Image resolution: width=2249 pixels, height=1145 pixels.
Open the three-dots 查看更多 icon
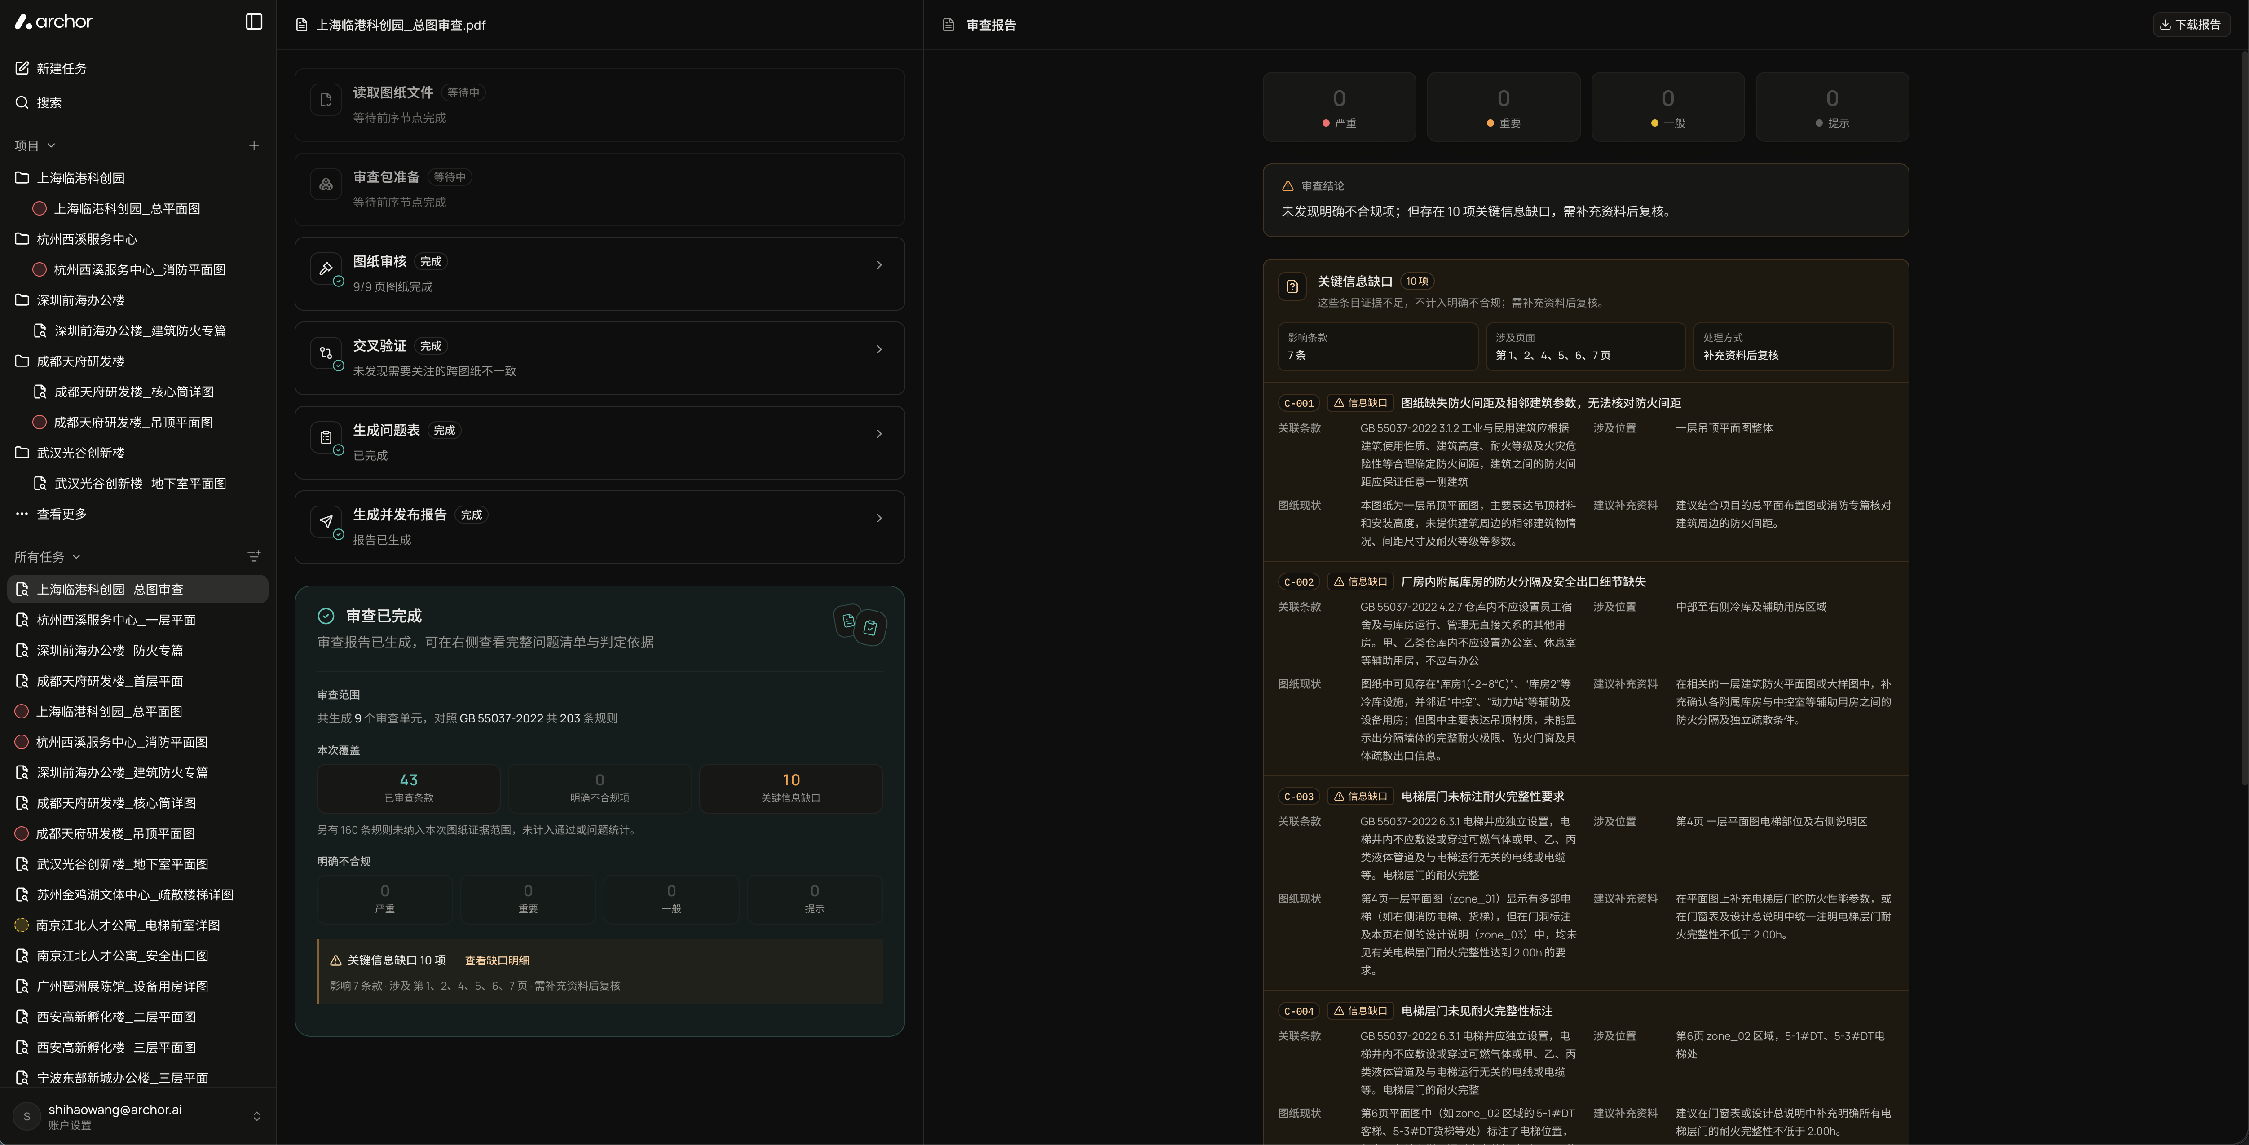click(x=22, y=514)
